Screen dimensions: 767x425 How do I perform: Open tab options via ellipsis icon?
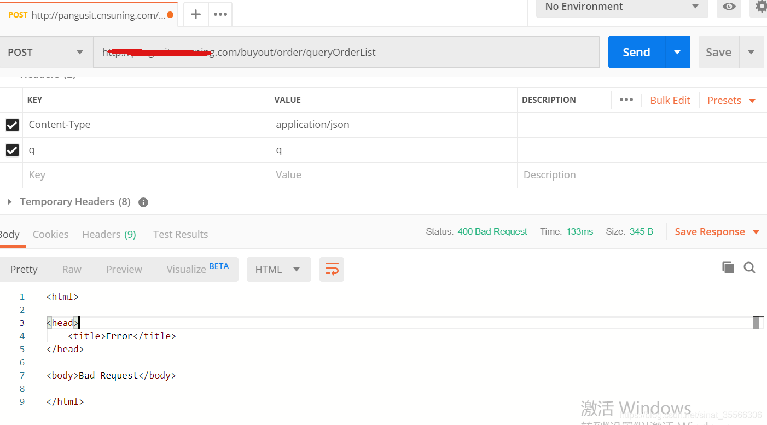coord(220,14)
